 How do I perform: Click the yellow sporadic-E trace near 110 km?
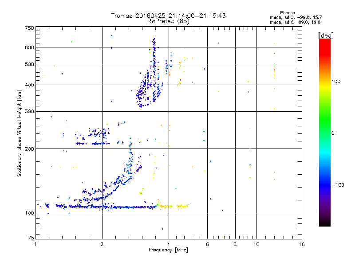tap(174, 206)
